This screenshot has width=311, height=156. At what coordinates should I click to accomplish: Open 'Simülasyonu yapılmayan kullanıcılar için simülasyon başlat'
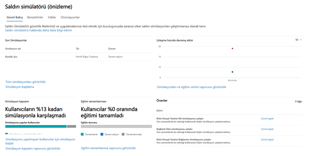(40, 141)
